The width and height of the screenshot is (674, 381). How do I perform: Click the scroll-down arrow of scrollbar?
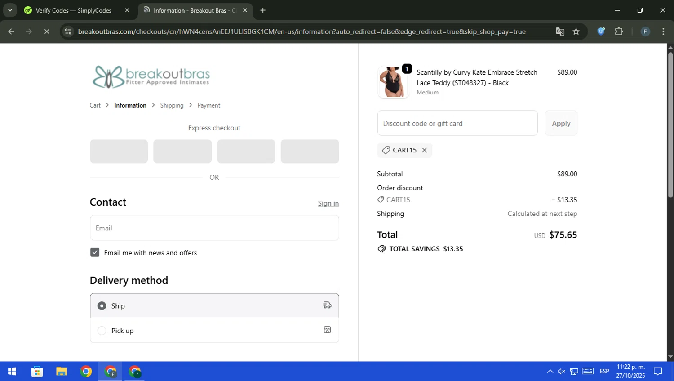[670, 357]
